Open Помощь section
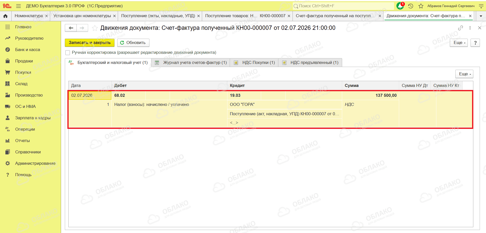This screenshot has height=233, width=486. 23,175
